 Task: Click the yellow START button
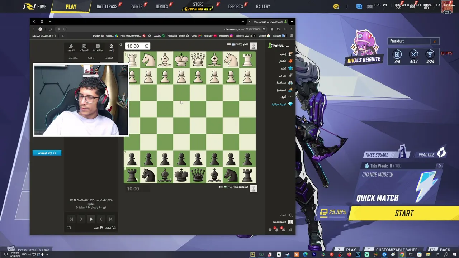pyautogui.click(x=404, y=214)
